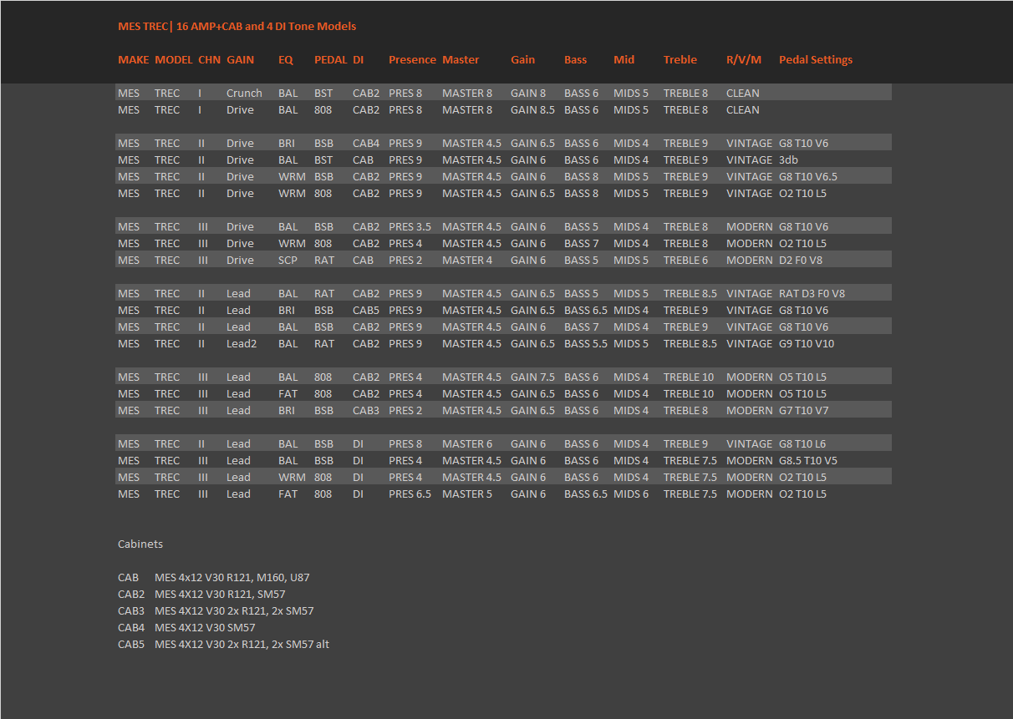Click the CAB3 cabinet description line

(x=216, y=610)
